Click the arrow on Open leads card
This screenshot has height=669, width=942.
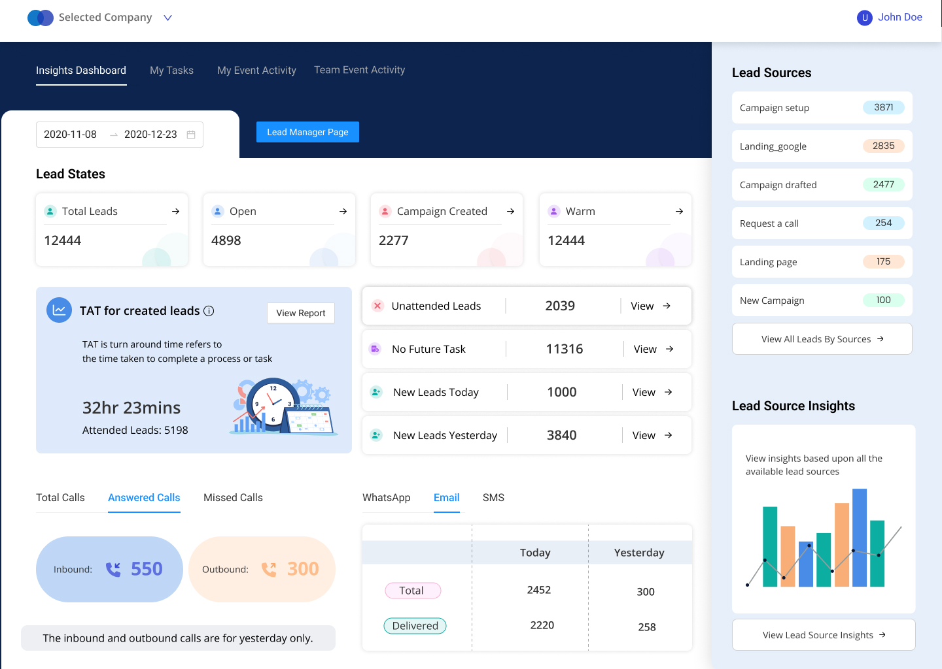pyautogui.click(x=343, y=212)
